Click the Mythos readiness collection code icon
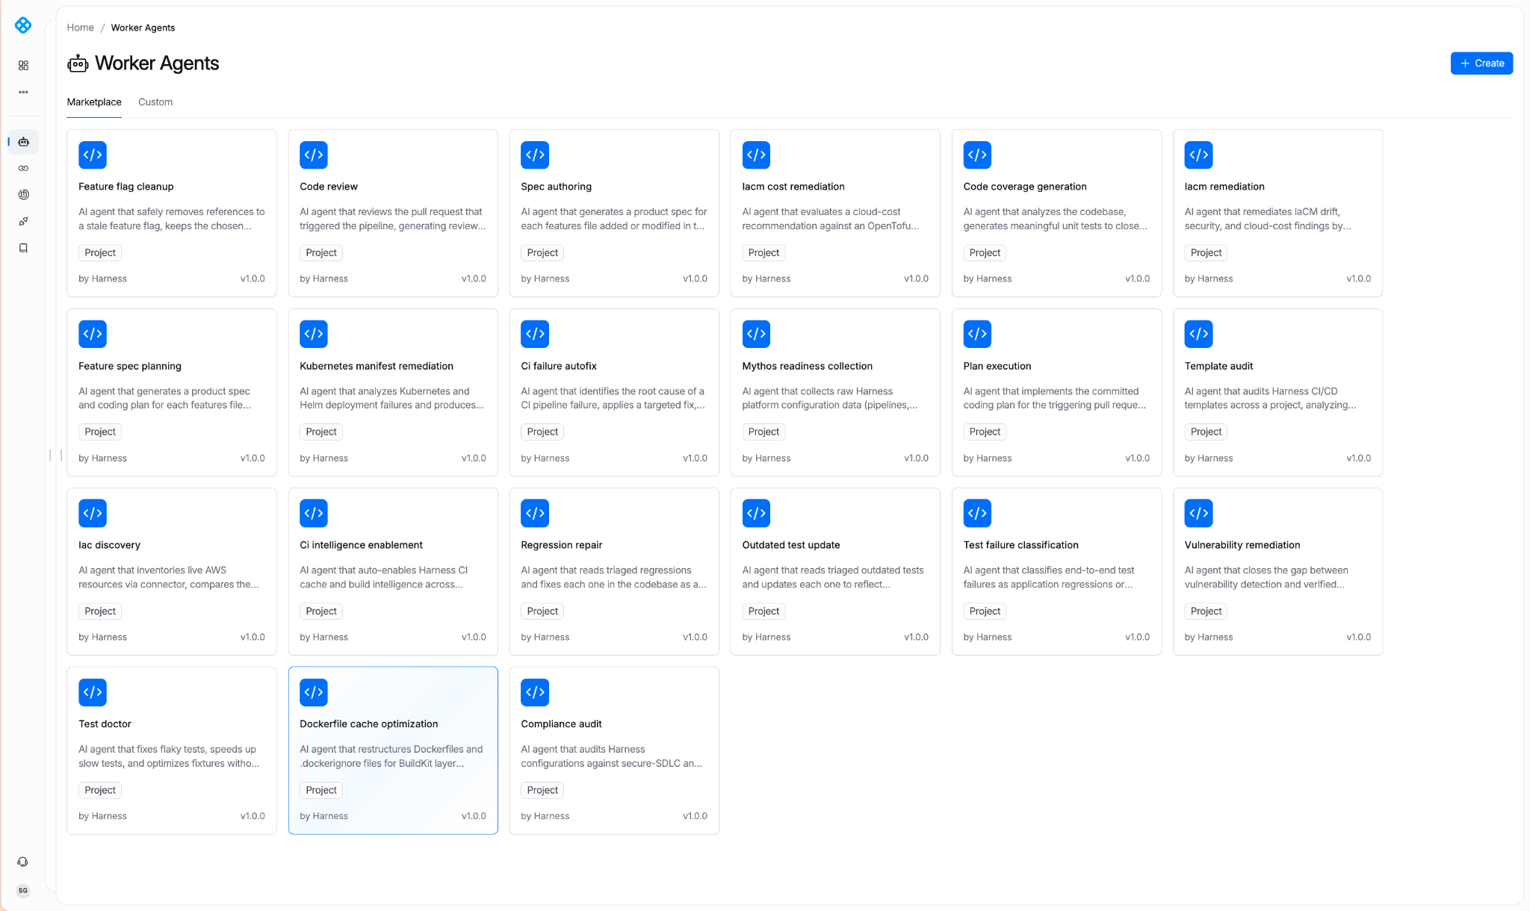This screenshot has height=911, width=1530. coord(756,334)
